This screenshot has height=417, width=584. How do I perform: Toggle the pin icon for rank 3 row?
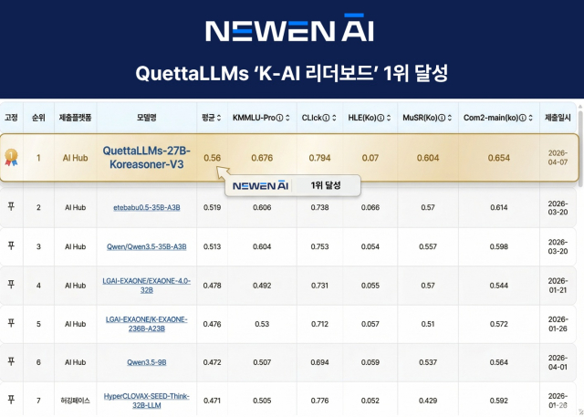(12, 246)
